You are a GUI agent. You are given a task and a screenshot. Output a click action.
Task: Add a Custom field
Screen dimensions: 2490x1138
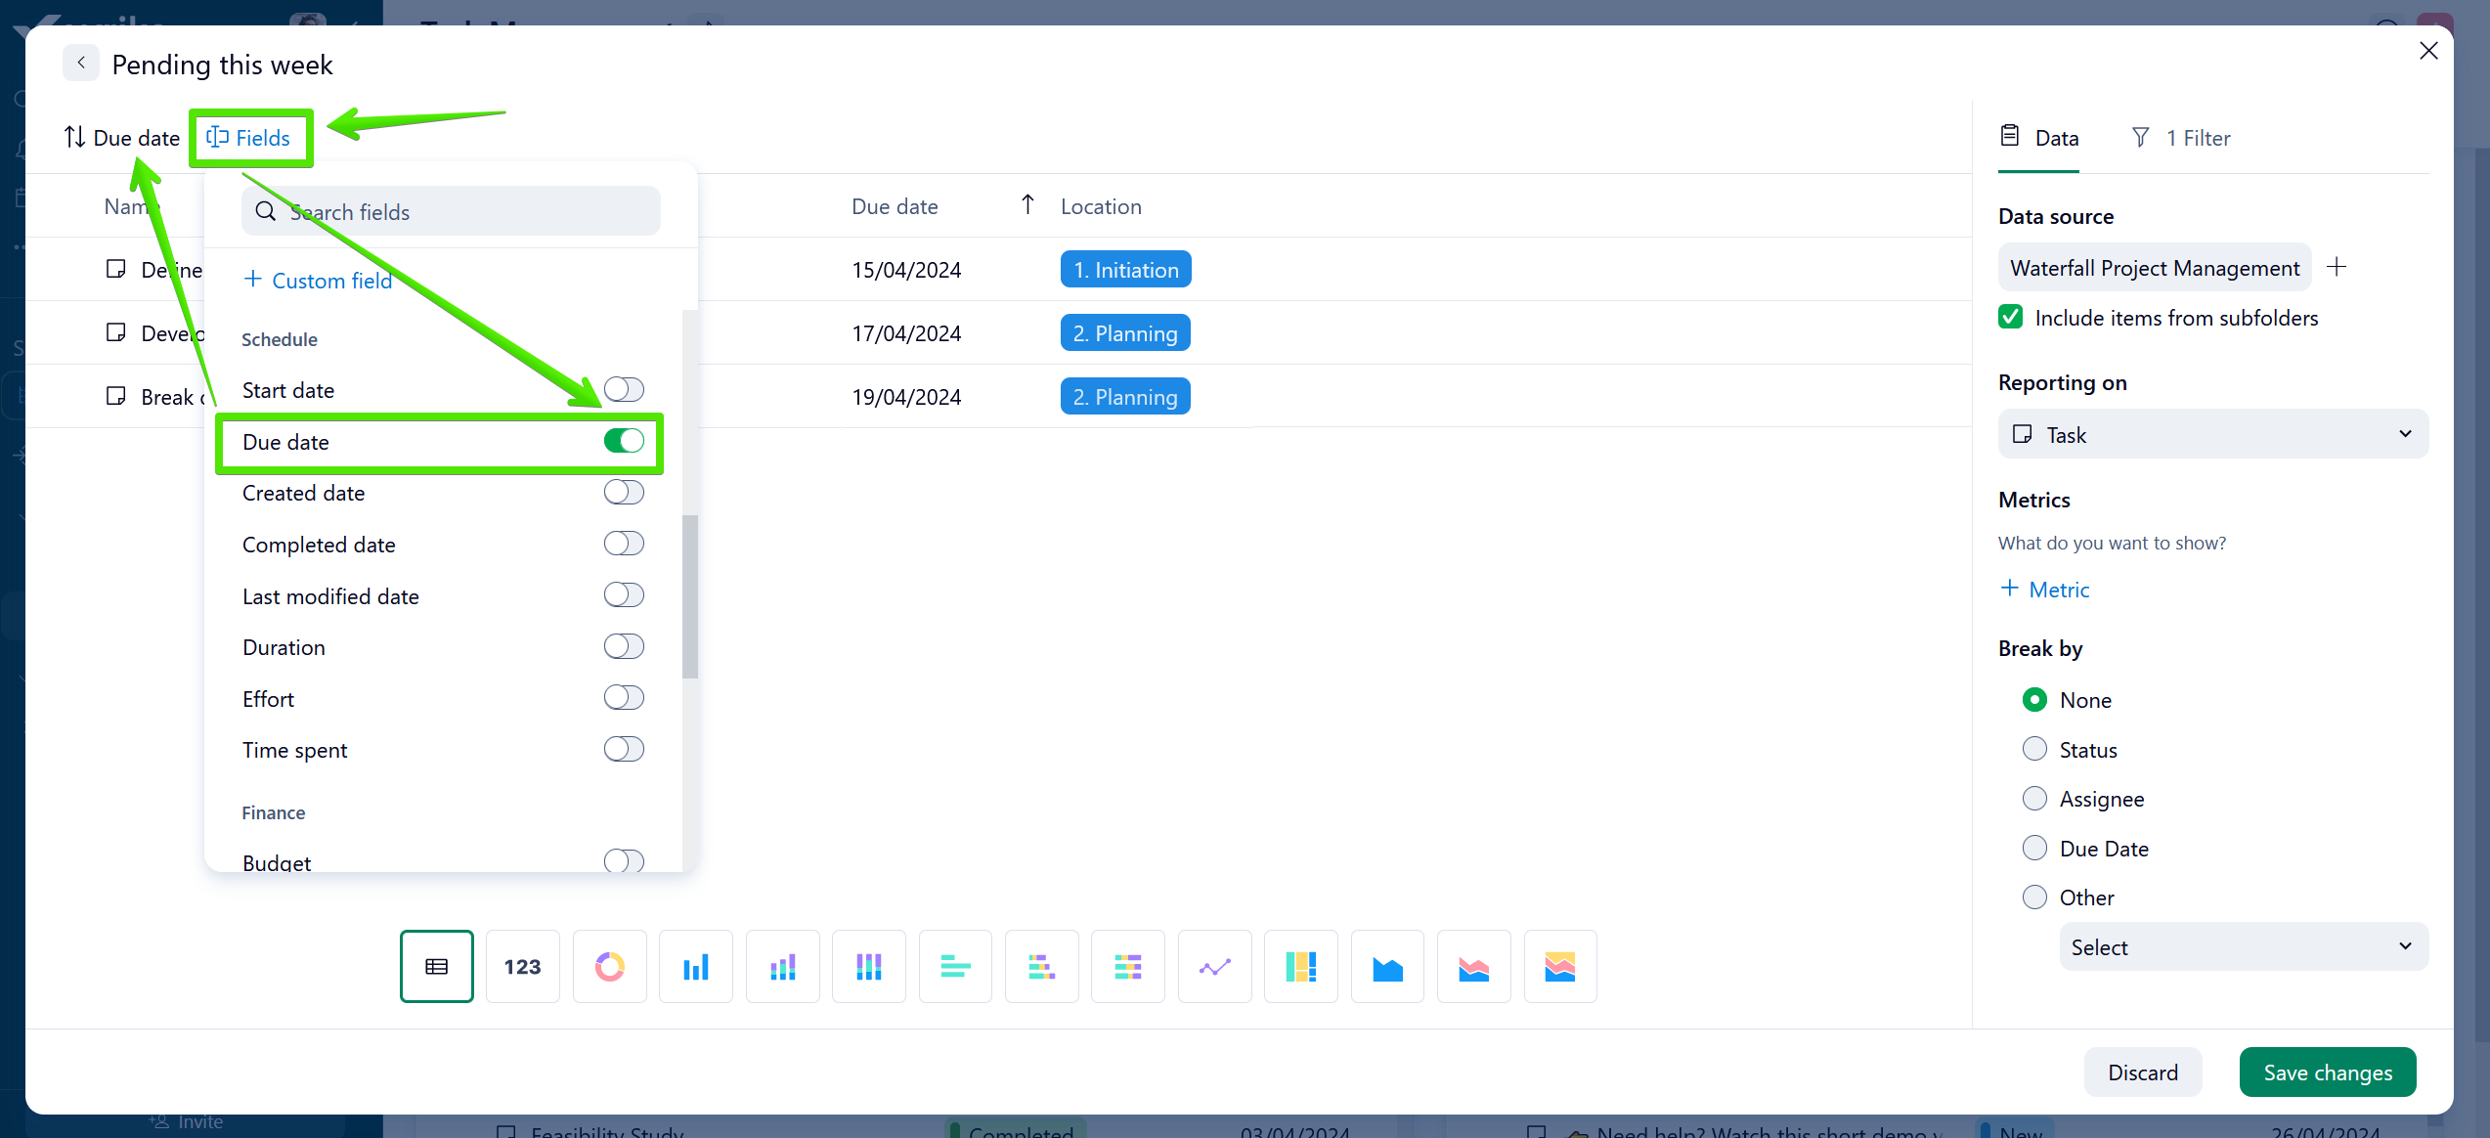coord(318,280)
